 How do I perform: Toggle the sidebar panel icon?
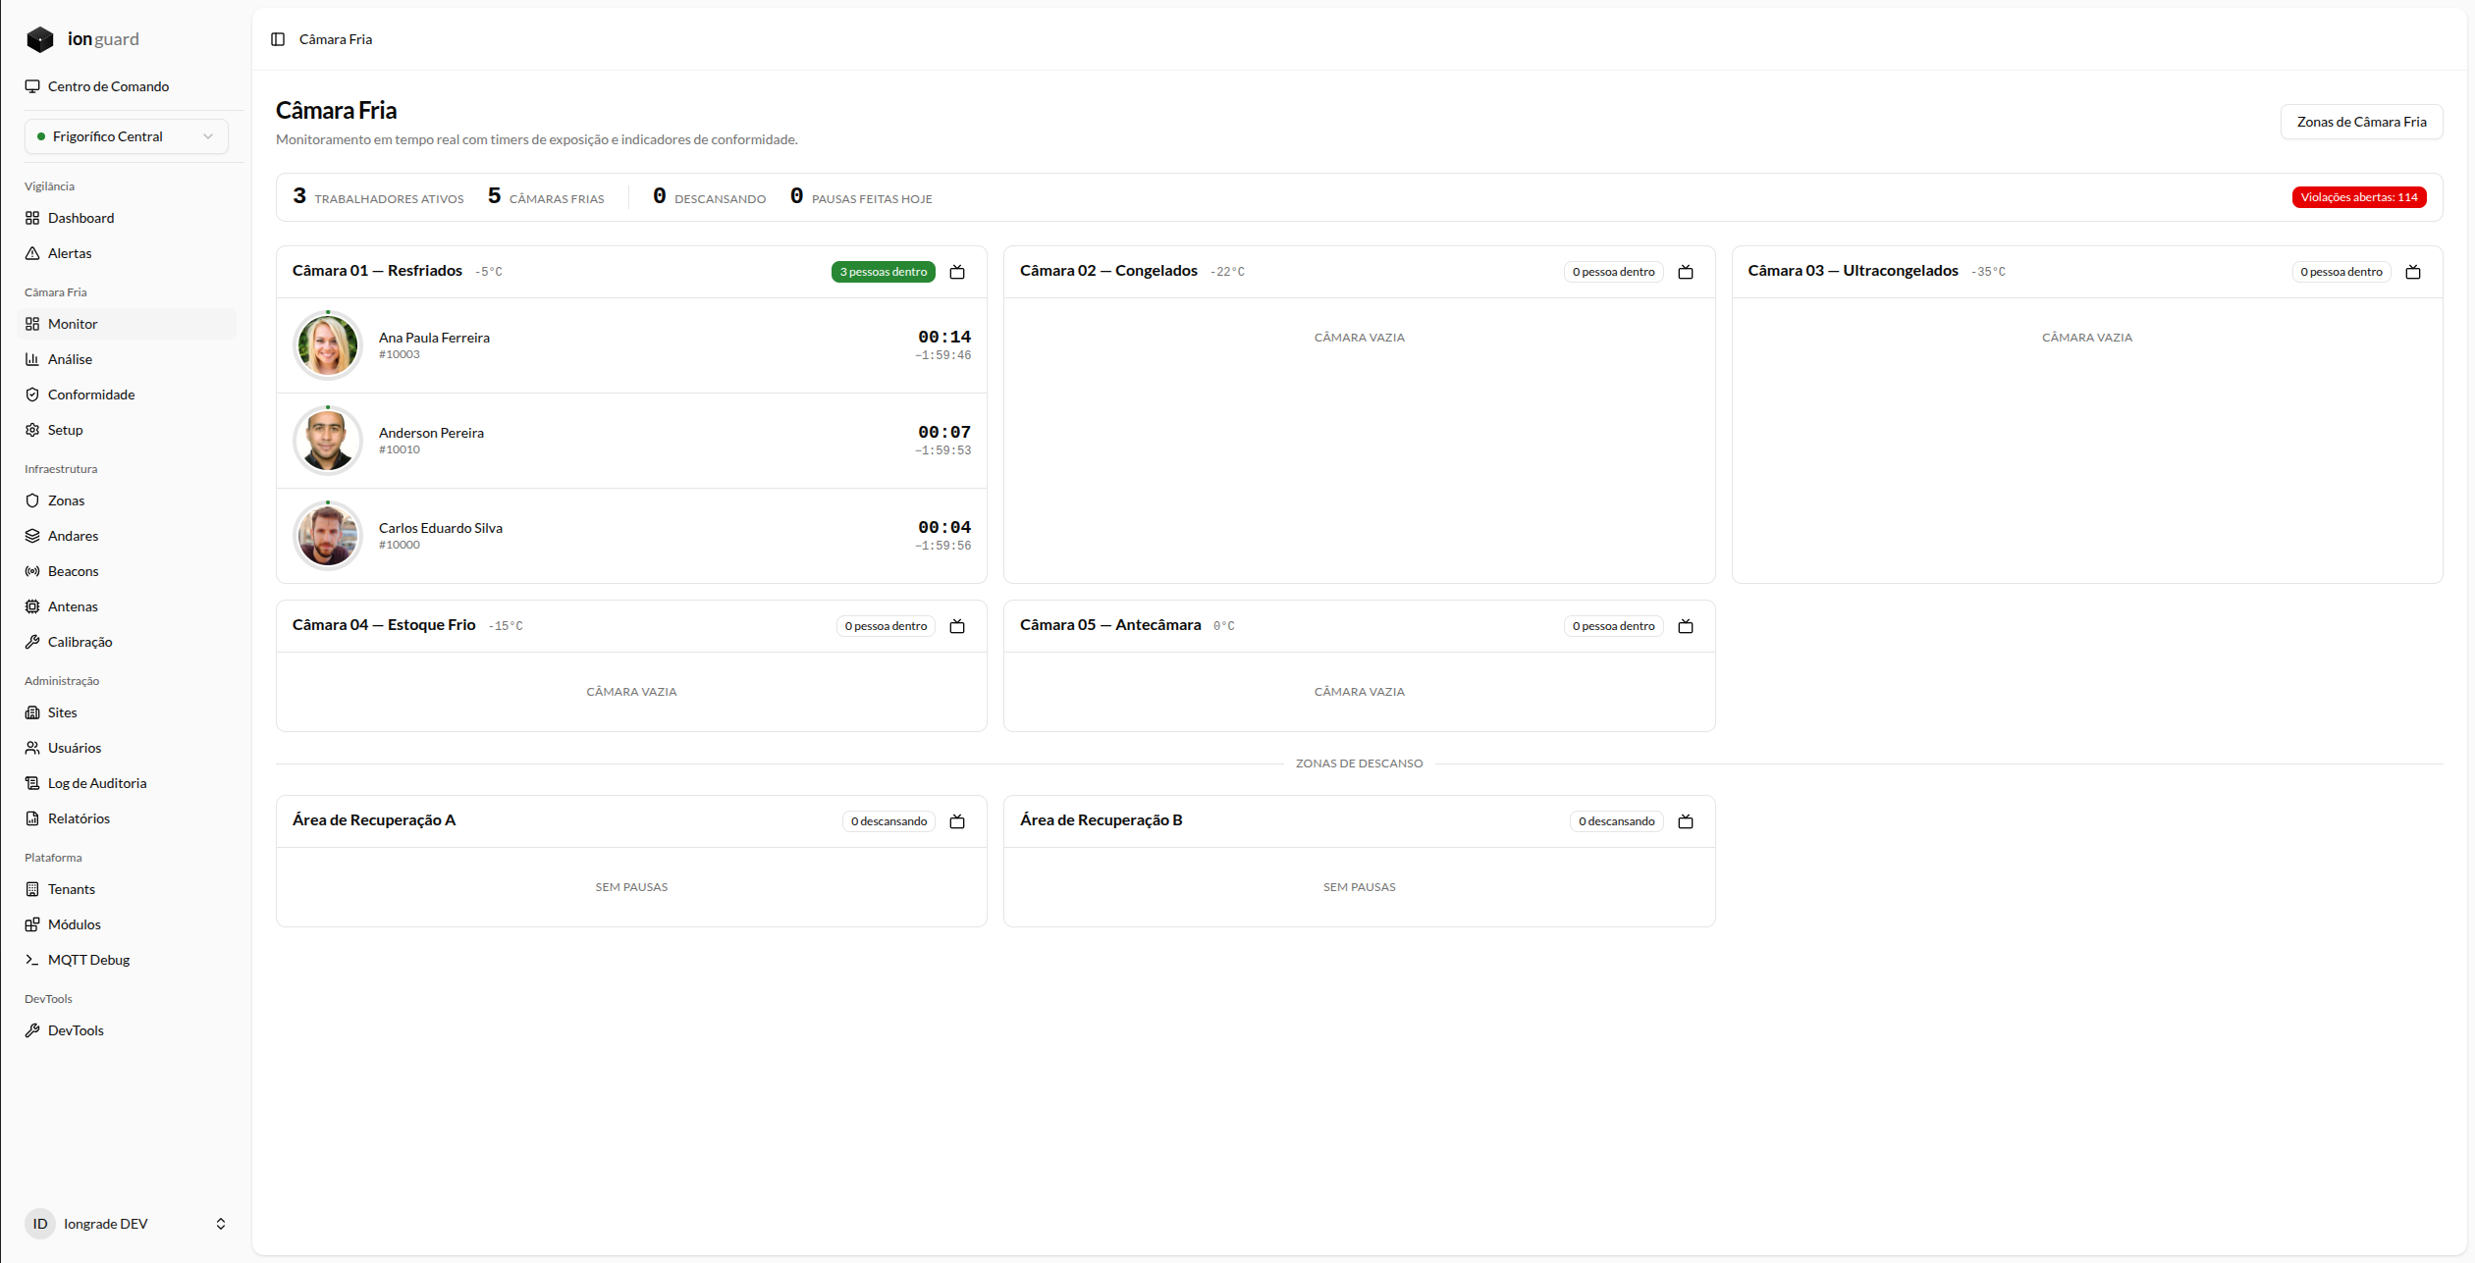click(x=278, y=39)
